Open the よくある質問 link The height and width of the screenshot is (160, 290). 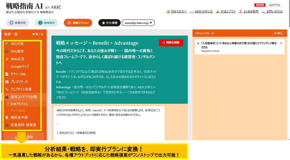[251, 11]
